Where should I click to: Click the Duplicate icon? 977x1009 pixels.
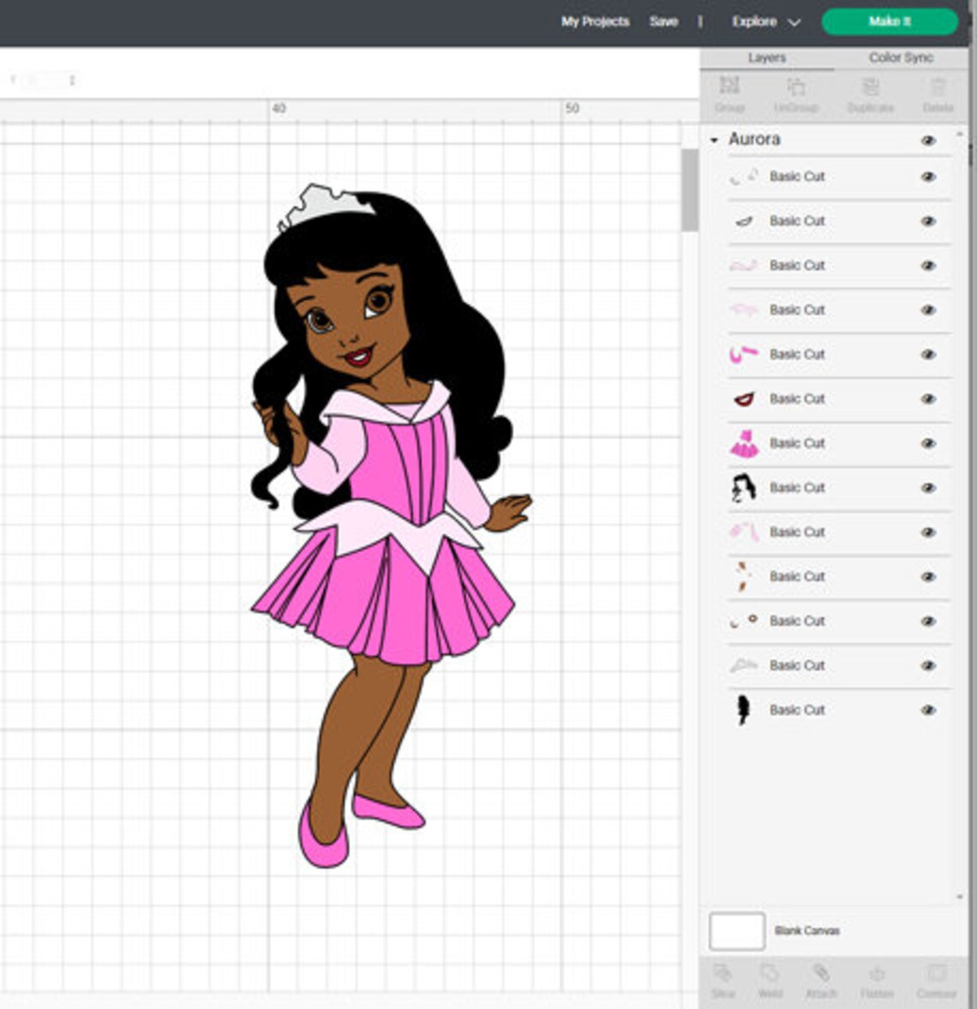click(872, 93)
